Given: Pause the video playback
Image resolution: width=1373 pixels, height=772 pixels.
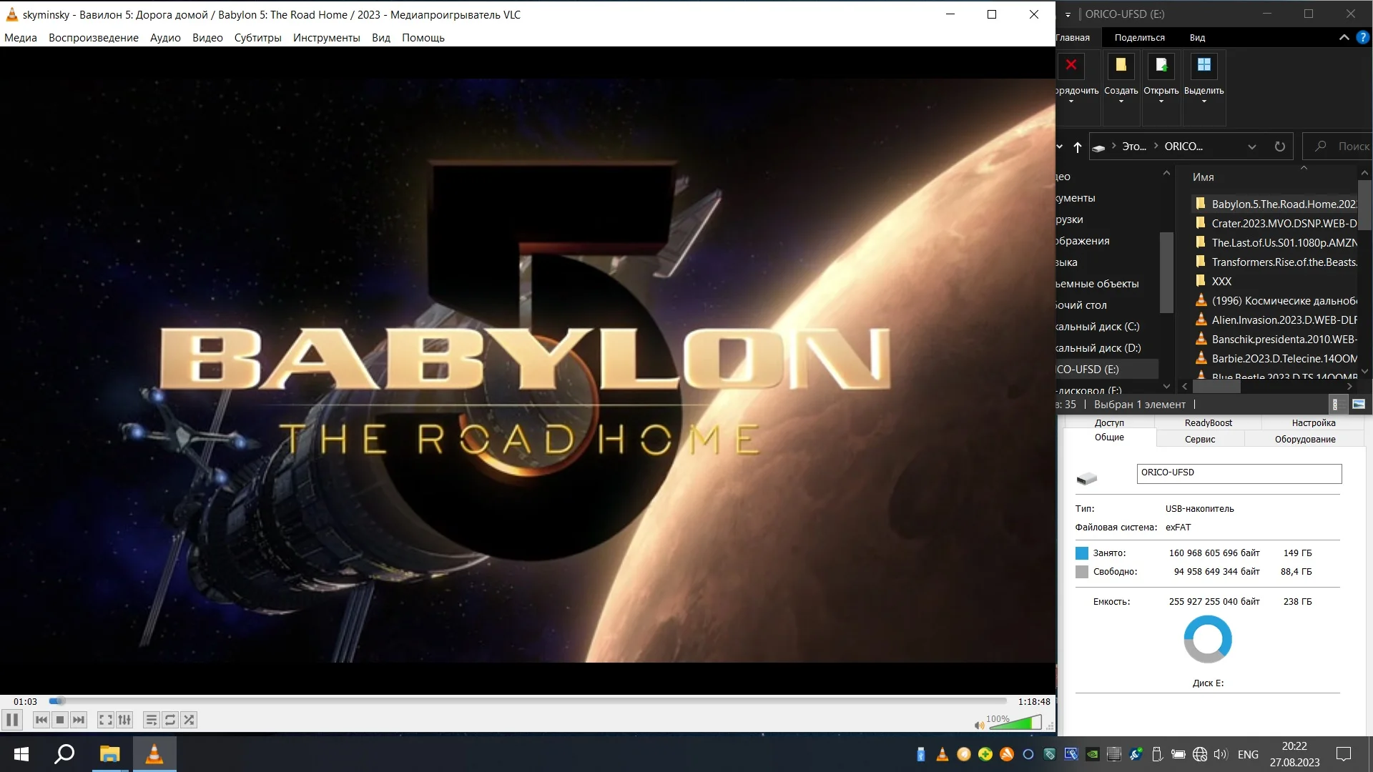Looking at the screenshot, I should click(12, 720).
